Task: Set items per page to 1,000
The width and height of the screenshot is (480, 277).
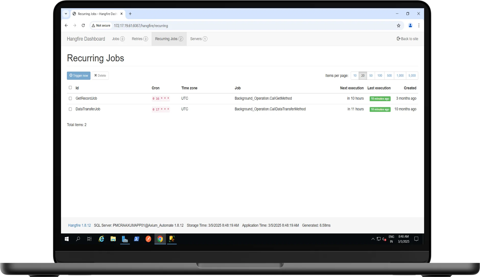Action: (400, 76)
